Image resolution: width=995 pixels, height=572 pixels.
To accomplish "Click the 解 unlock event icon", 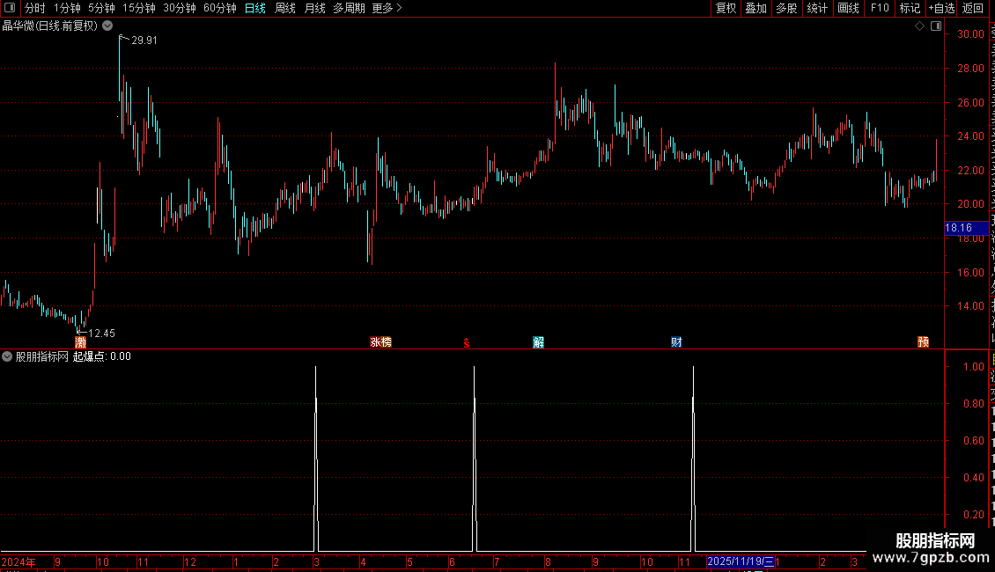I will [539, 342].
